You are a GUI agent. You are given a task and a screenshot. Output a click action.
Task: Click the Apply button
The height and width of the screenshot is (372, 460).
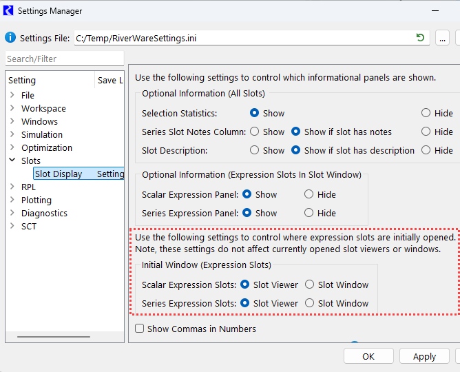[424, 356]
